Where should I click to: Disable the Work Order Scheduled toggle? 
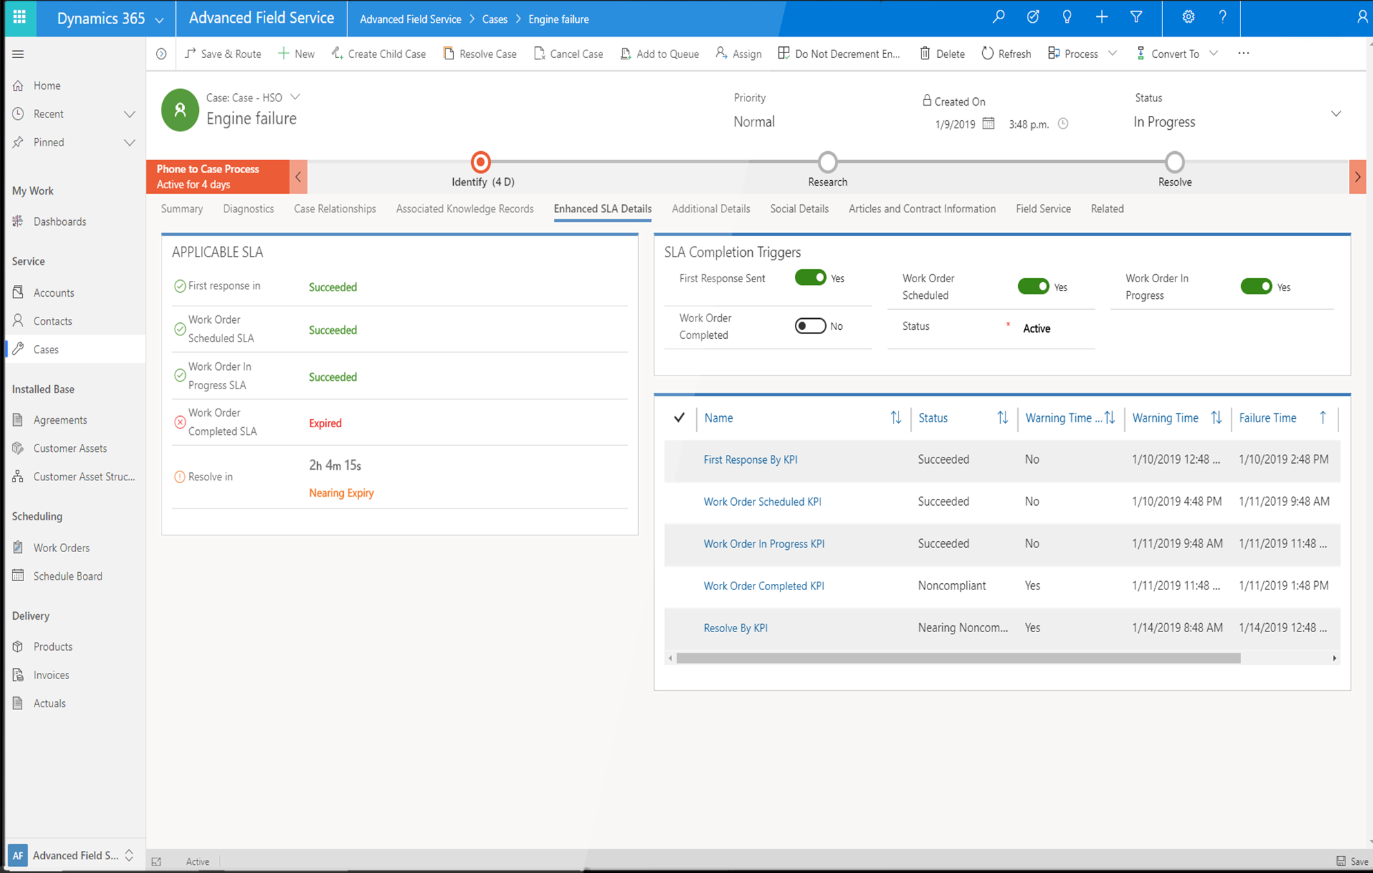(1033, 286)
